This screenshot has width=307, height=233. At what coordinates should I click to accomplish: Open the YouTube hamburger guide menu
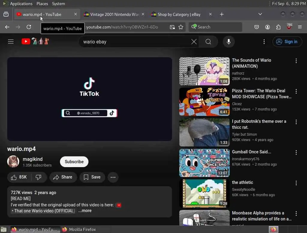[11, 41]
